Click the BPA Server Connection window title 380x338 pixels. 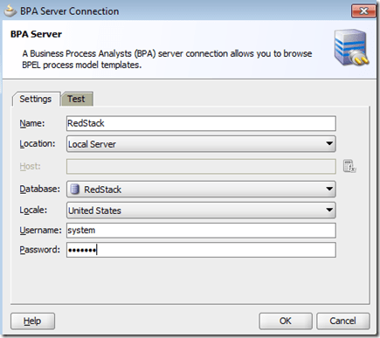70,11
